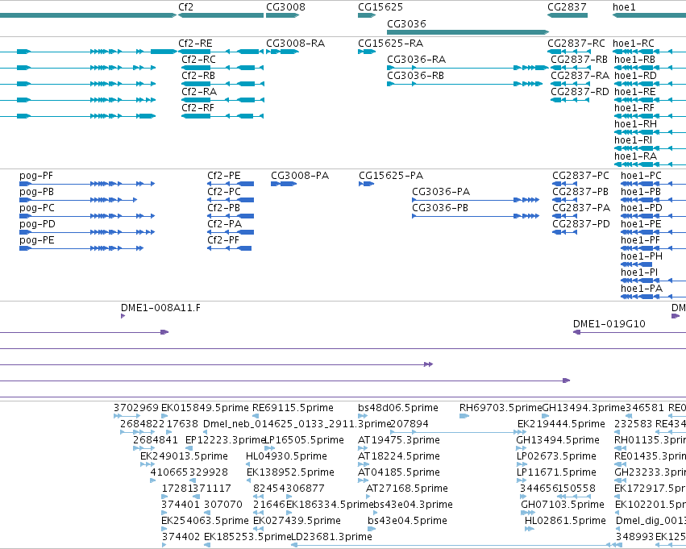Click transcript hoe1-RA
This screenshot has height=549, width=686.
(x=635, y=156)
